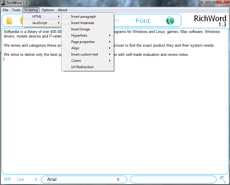The width and height of the screenshot is (230, 185).
Task: Choose Insert paragraph from HTML menu
Action: click(88, 17)
